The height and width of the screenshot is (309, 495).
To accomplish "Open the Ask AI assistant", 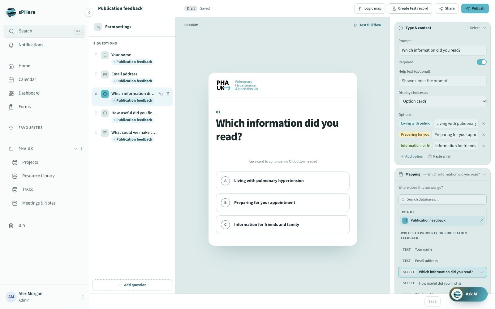I will (468, 294).
